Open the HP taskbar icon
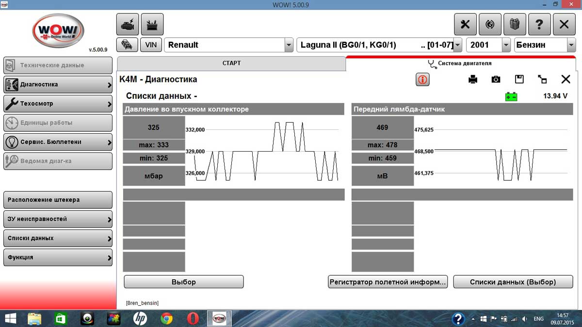The height and width of the screenshot is (327, 582). point(140,319)
